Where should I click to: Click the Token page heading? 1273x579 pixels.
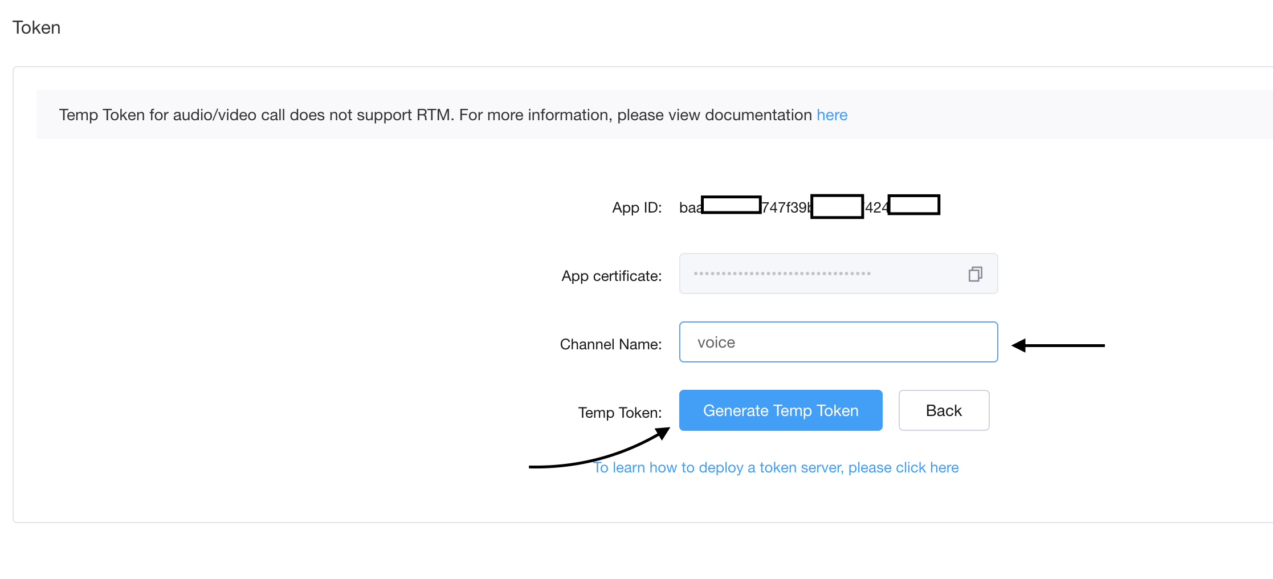coord(36,27)
